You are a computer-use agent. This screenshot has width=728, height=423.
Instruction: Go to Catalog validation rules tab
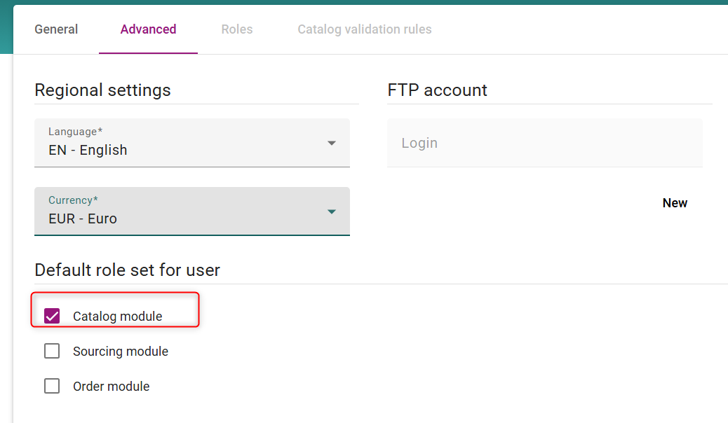(364, 29)
